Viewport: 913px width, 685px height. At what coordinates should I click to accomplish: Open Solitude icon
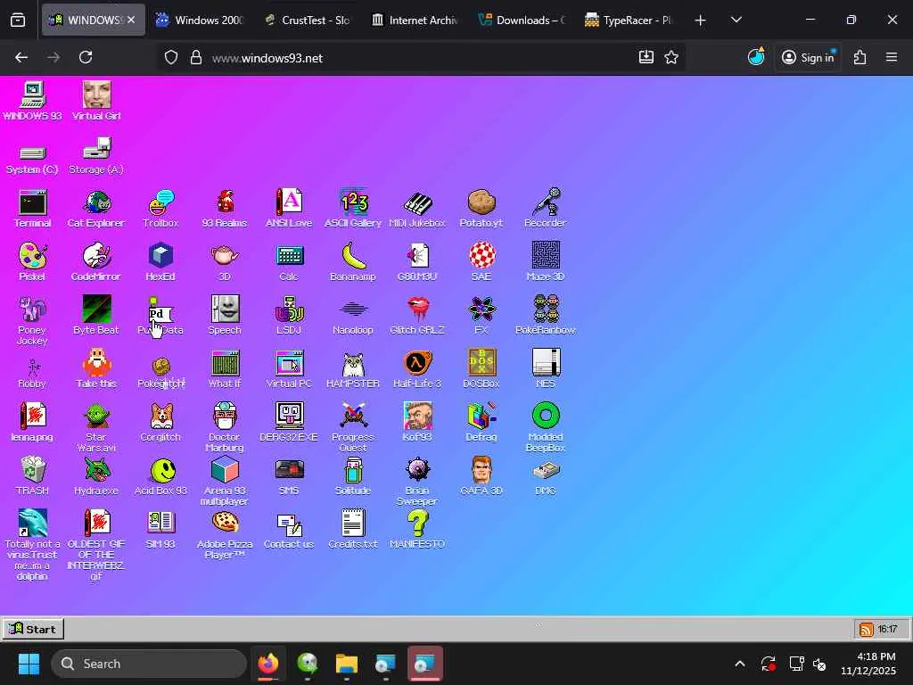coord(353,476)
